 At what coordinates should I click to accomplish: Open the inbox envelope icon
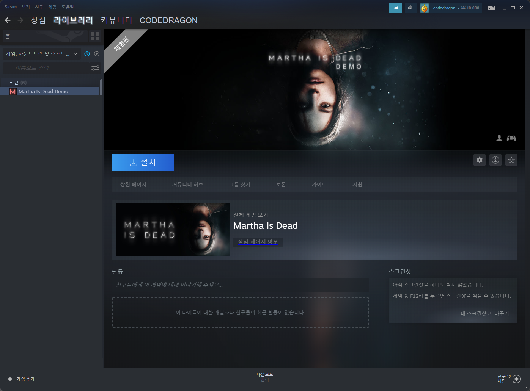tap(410, 8)
